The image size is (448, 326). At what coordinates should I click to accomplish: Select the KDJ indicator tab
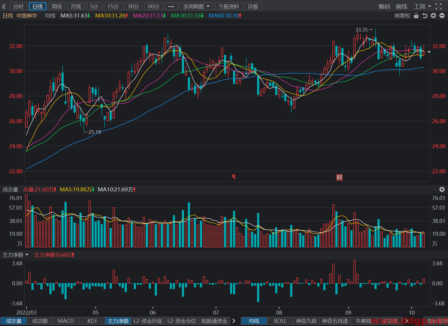92,321
